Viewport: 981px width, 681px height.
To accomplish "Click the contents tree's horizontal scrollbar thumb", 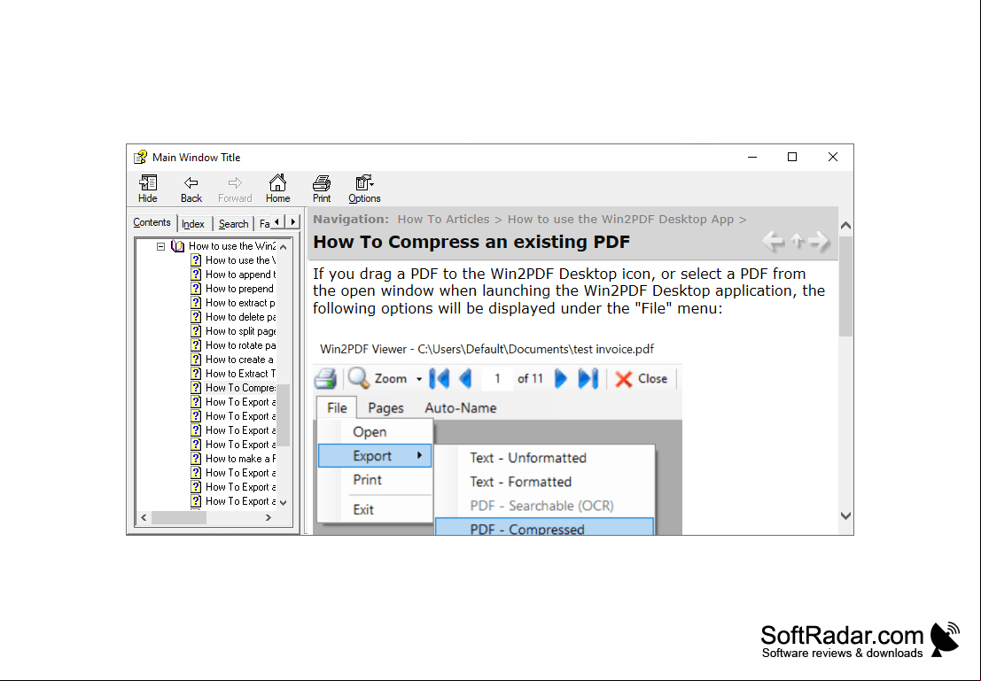I will coord(179,518).
